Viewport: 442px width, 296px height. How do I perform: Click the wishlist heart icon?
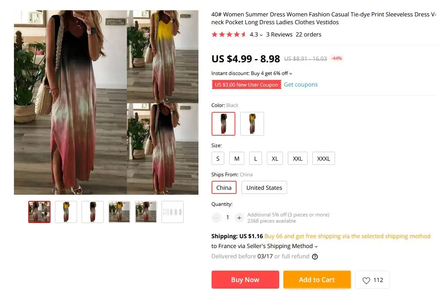[x=366, y=280]
